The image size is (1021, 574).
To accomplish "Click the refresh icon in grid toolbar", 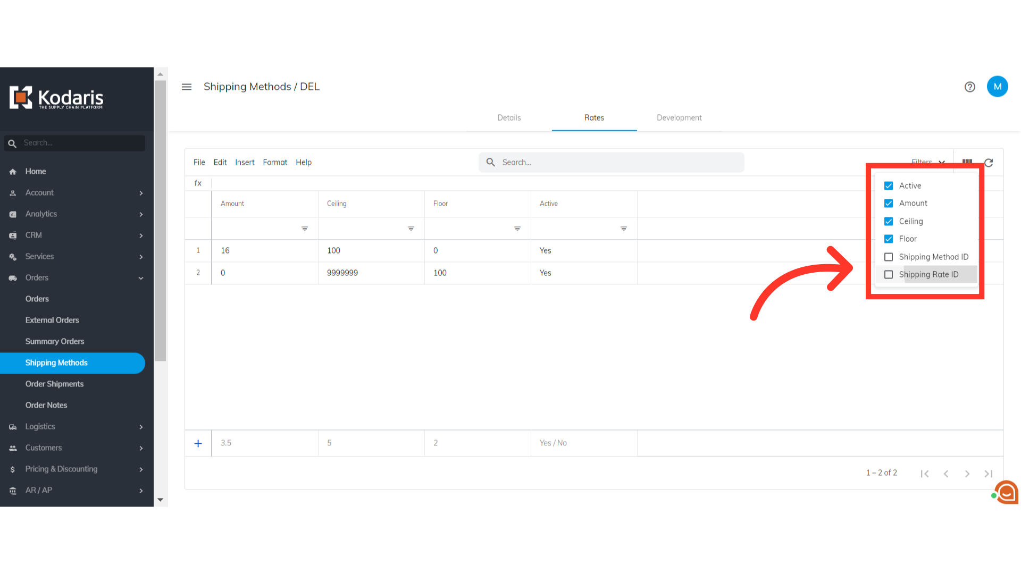I will click(x=989, y=163).
